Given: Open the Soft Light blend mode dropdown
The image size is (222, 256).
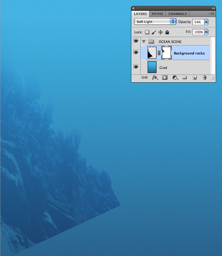Looking at the screenshot, I should (x=155, y=21).
